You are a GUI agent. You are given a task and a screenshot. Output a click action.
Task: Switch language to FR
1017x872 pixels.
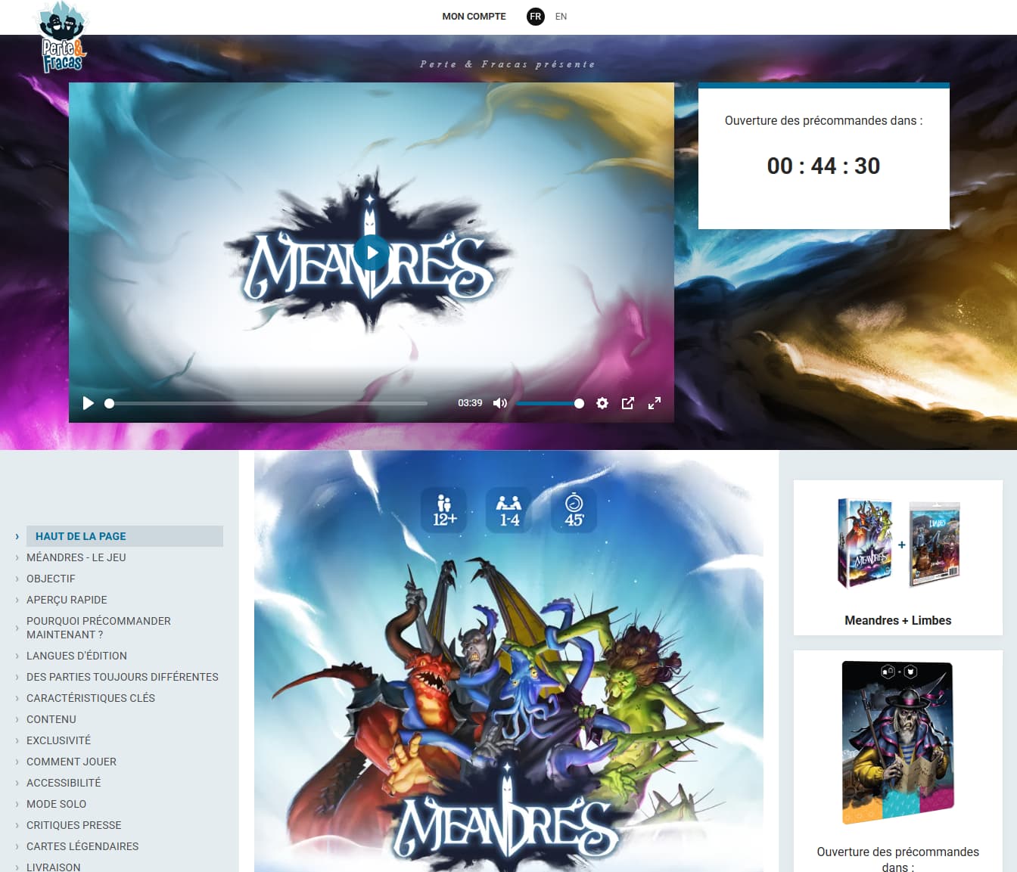tap(536, 16)
